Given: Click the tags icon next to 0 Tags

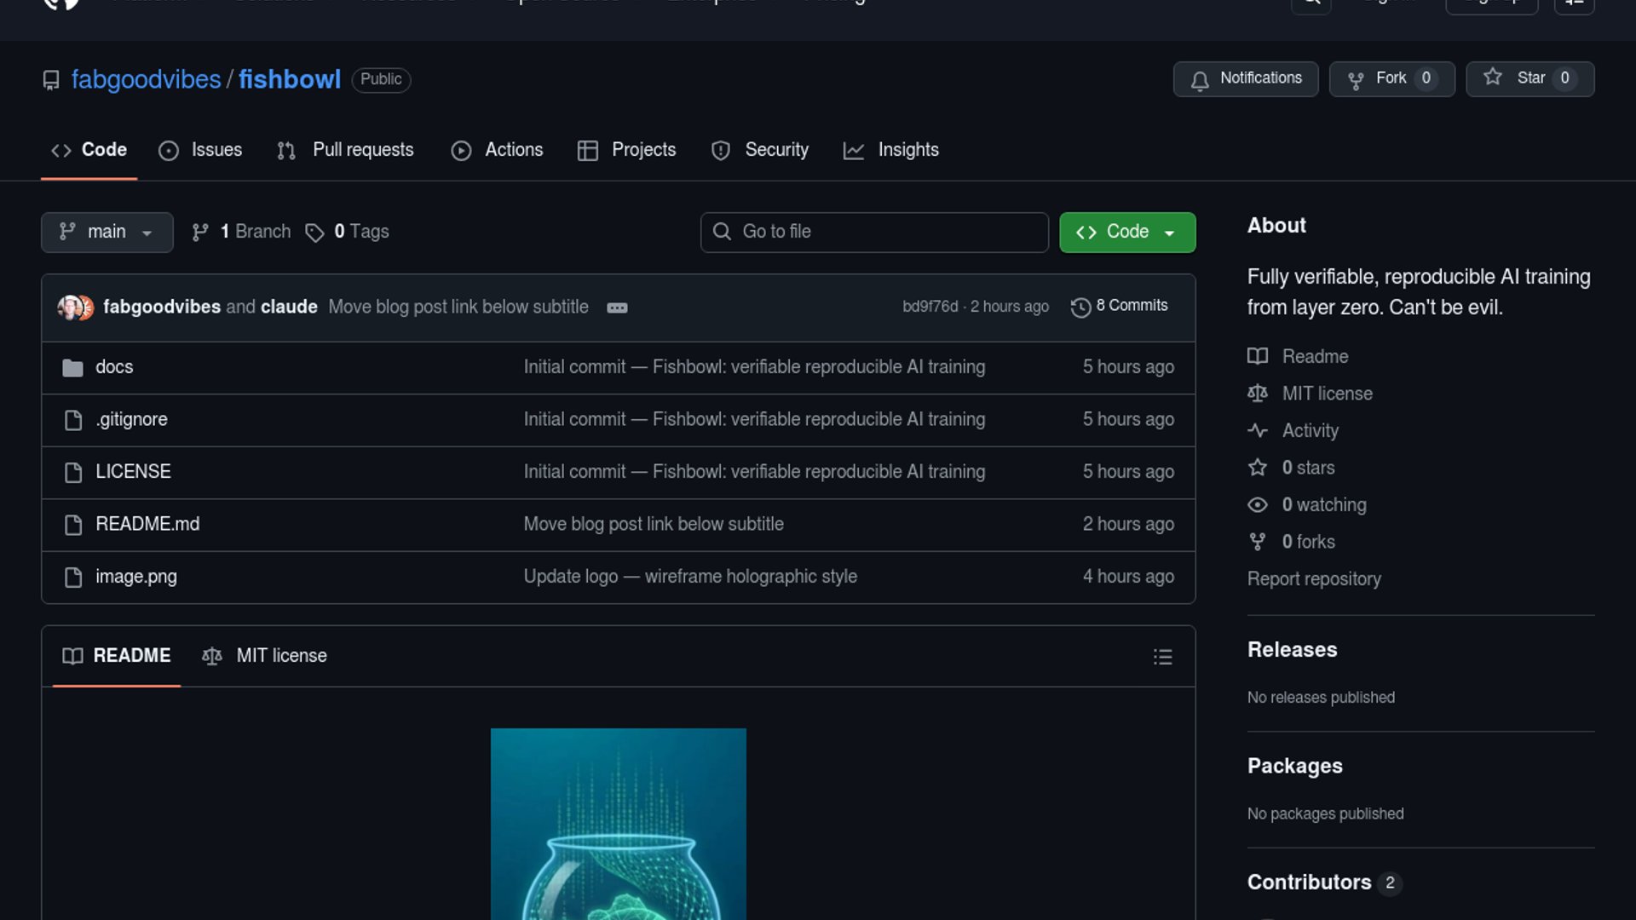Looking at the screenshot, I should pos(314,232).
